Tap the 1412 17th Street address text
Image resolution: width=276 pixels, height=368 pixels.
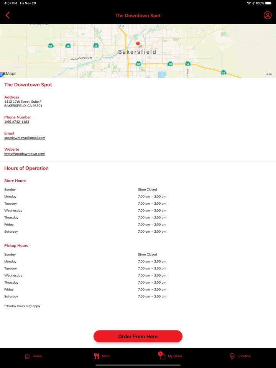(23, 102)
